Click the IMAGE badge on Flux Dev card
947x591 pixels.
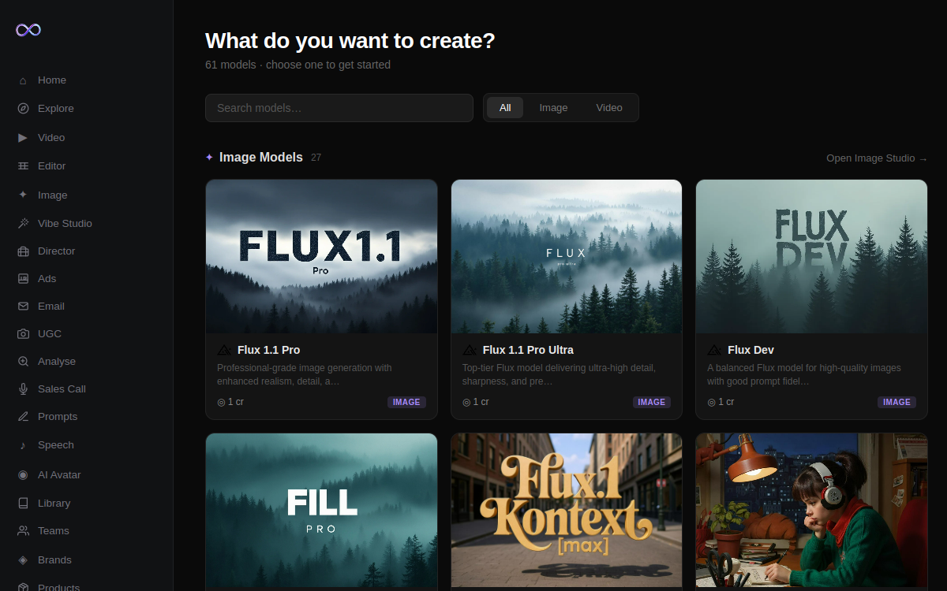point(896,402)
